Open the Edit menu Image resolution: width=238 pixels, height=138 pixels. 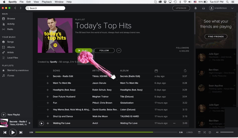pyautogui.click(x=29, y=2)
